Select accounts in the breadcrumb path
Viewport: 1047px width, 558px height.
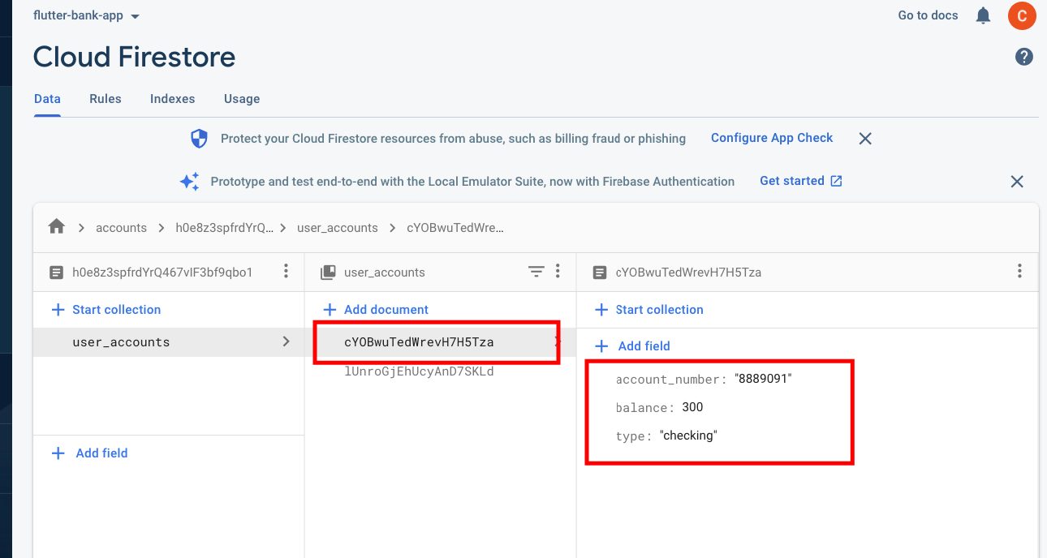(121, 228)
